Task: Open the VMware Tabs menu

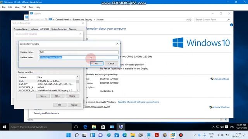Action: (x=31, y=7)
